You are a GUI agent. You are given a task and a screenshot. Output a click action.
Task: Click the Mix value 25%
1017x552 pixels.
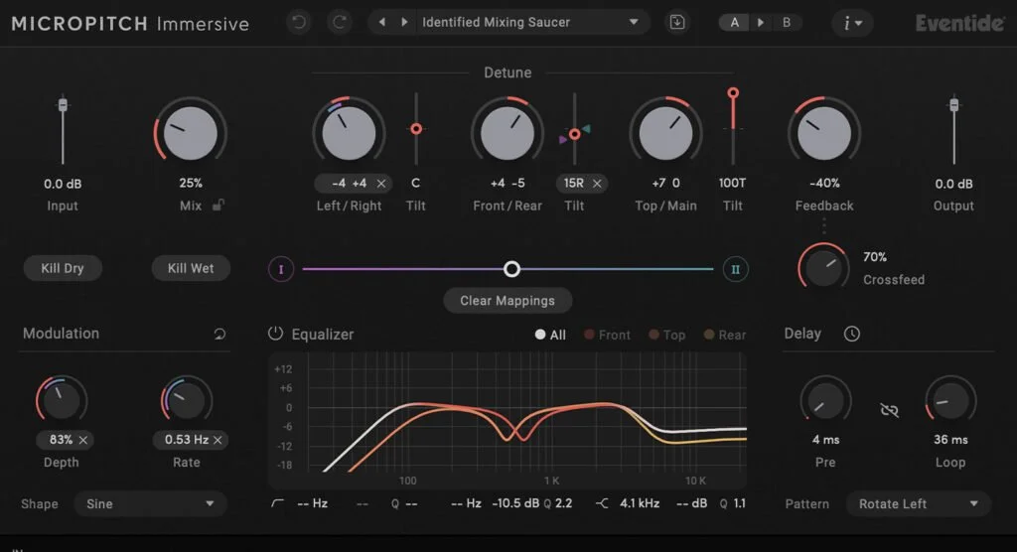coord(191,183)
